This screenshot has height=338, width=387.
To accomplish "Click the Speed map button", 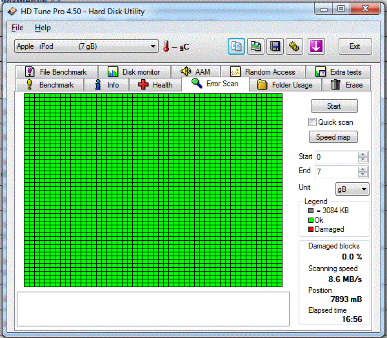I will 334,137.
